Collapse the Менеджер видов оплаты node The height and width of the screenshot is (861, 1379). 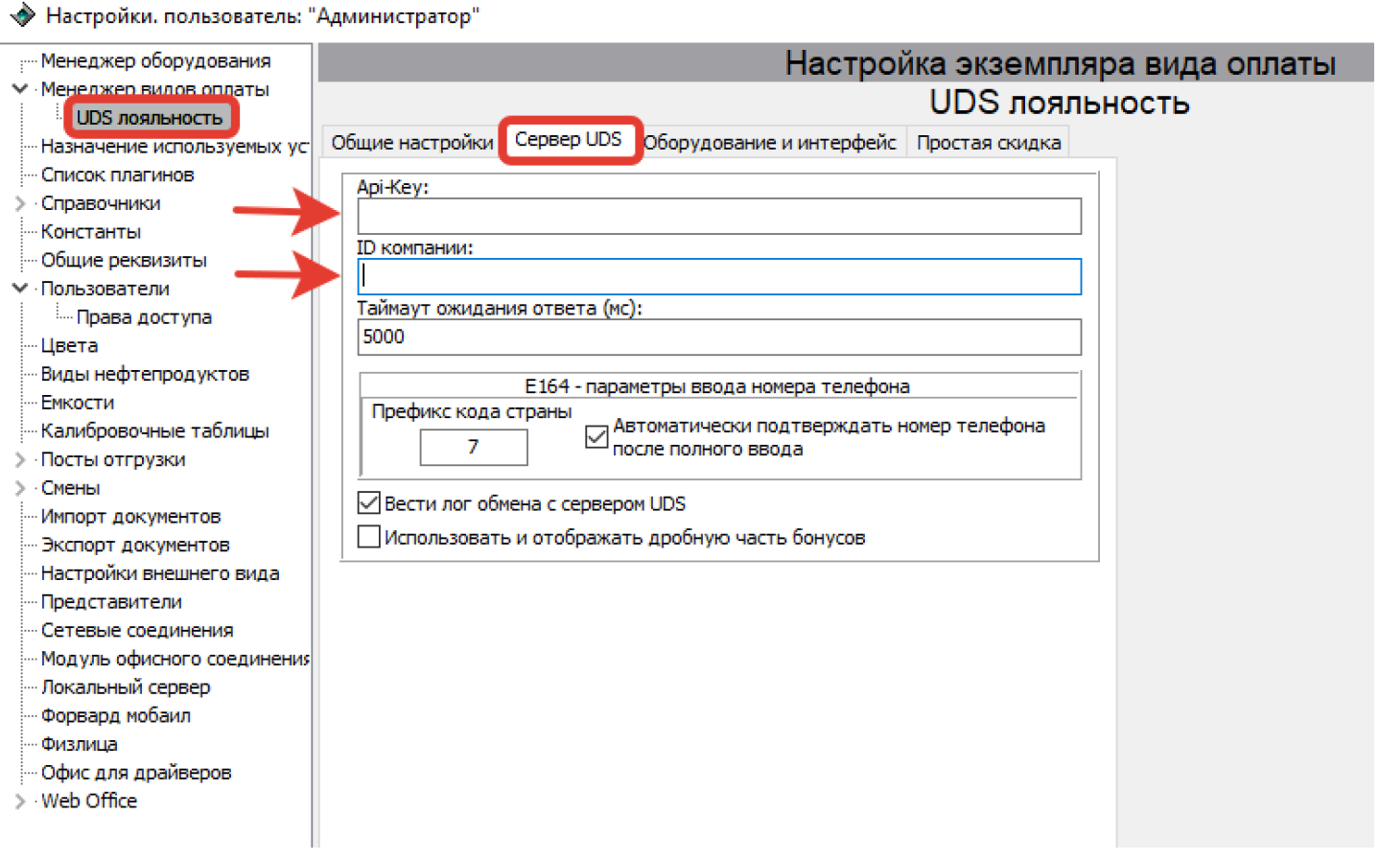coord(19,89)
